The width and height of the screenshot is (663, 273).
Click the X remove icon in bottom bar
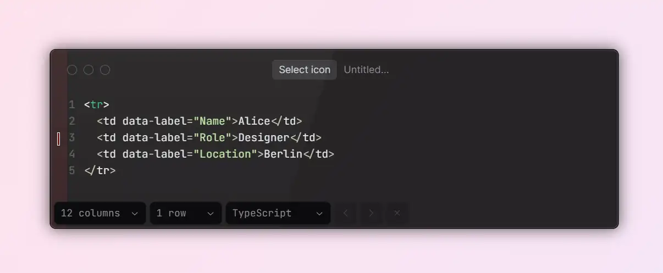click(397, 213)
